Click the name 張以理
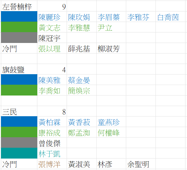This screenshot has height=170, width=187. coord(49,49)
